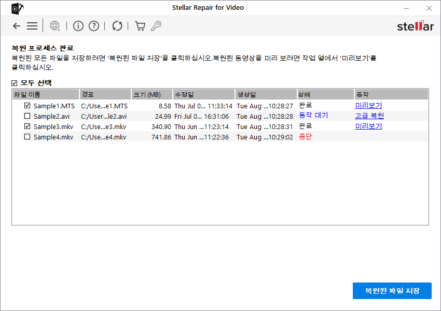Click the Stellar Repair app logo

17,8
